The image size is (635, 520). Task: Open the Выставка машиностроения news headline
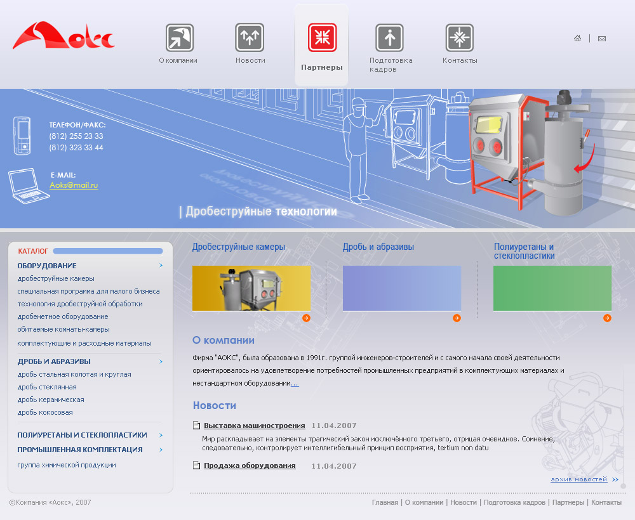click(255, 426)
